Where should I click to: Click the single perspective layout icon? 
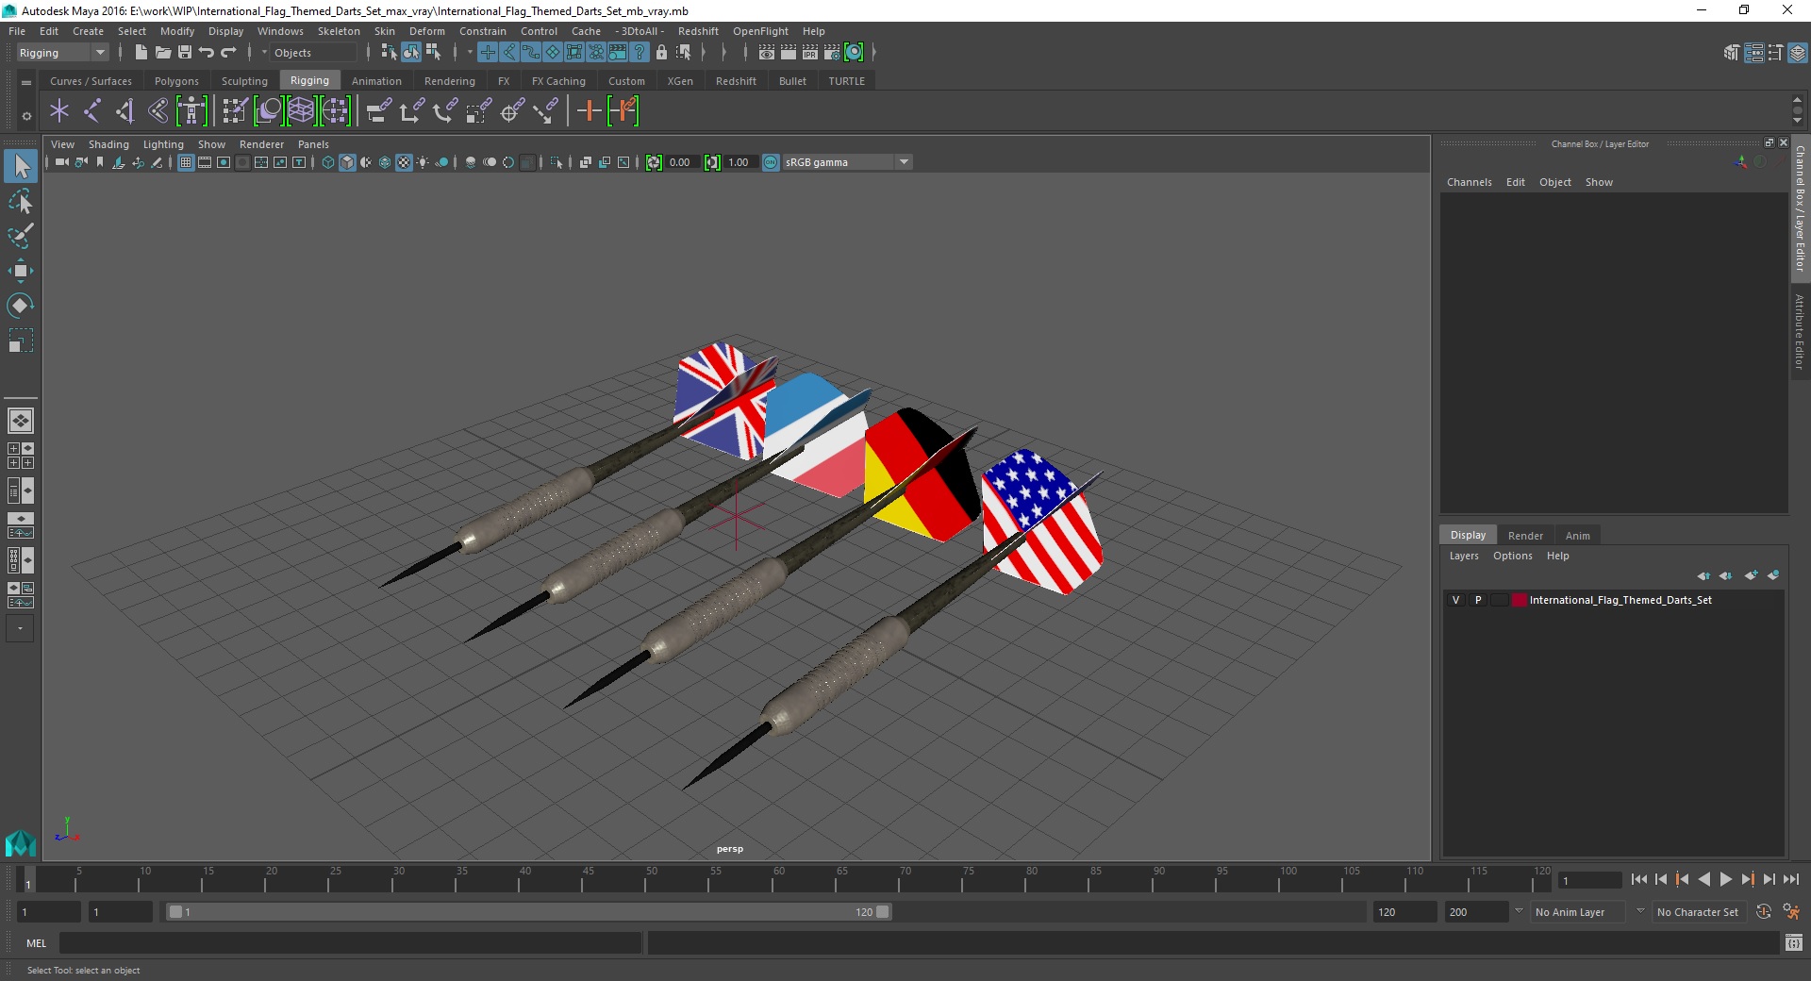point(21,421)
